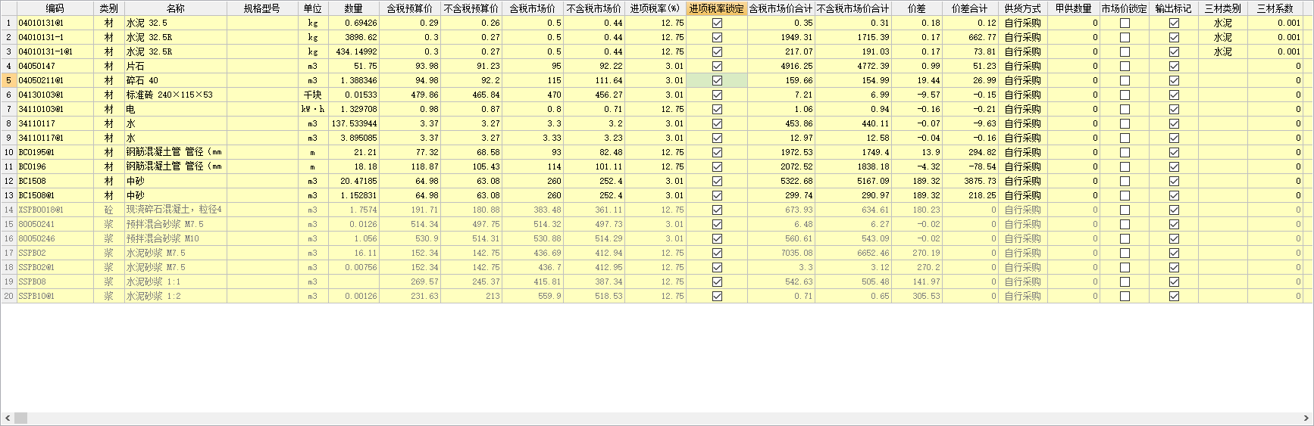Click the 三材系数 column header
Screen dimensions: 1314x426
coord(1275,8)
